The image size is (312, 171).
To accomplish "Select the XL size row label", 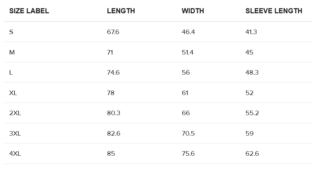I will pyautogui.click(x=13, y=93).
